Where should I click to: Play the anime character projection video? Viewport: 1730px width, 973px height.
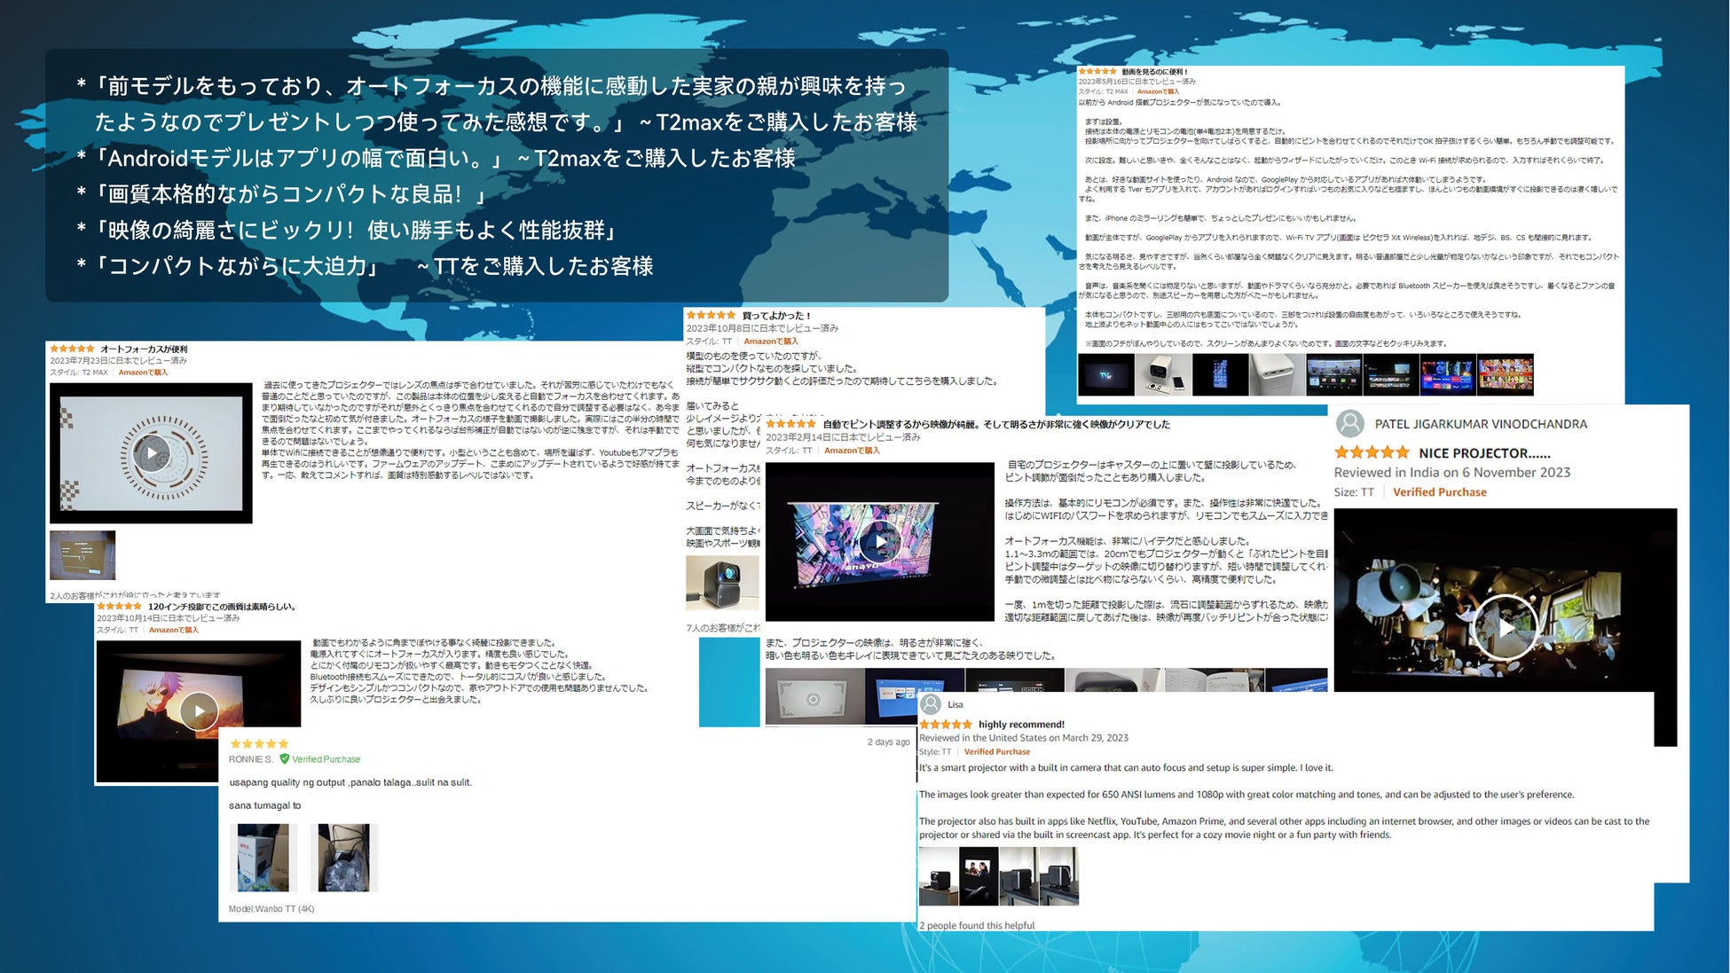click(199, 710)
